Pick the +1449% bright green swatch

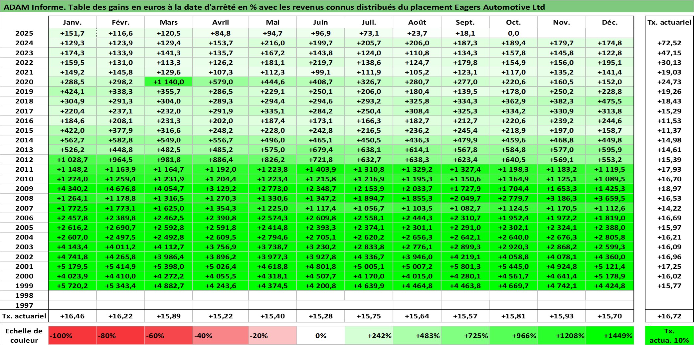click(609, 336)
